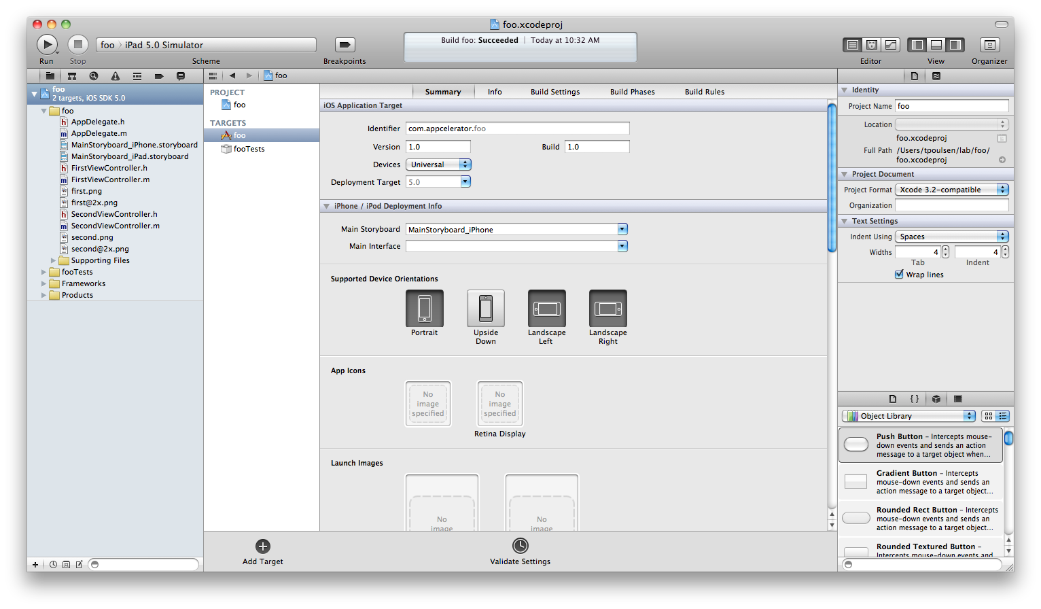This screenshot has height=609, width=1041.
Task: Click the Add Target button
Action: coord(263,552)
